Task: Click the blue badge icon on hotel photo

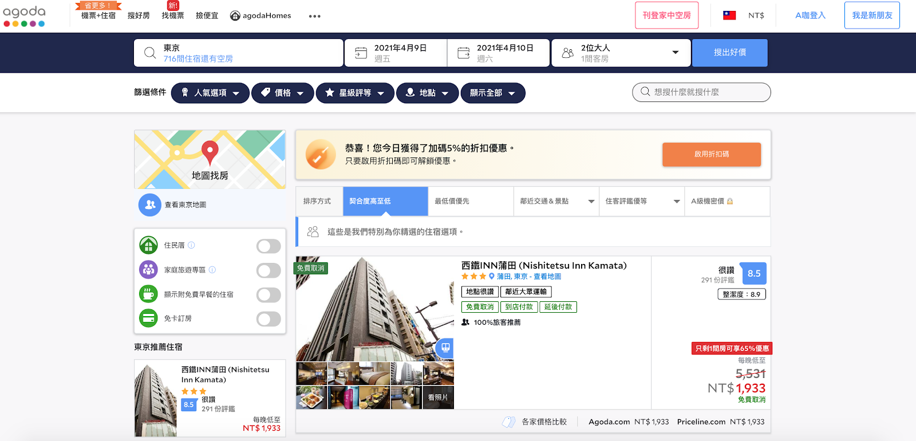Action: click(445, 348)
